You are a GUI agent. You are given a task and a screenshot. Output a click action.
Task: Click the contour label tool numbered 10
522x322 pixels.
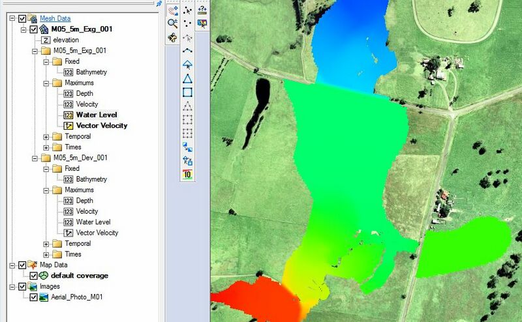click(188, 174)
